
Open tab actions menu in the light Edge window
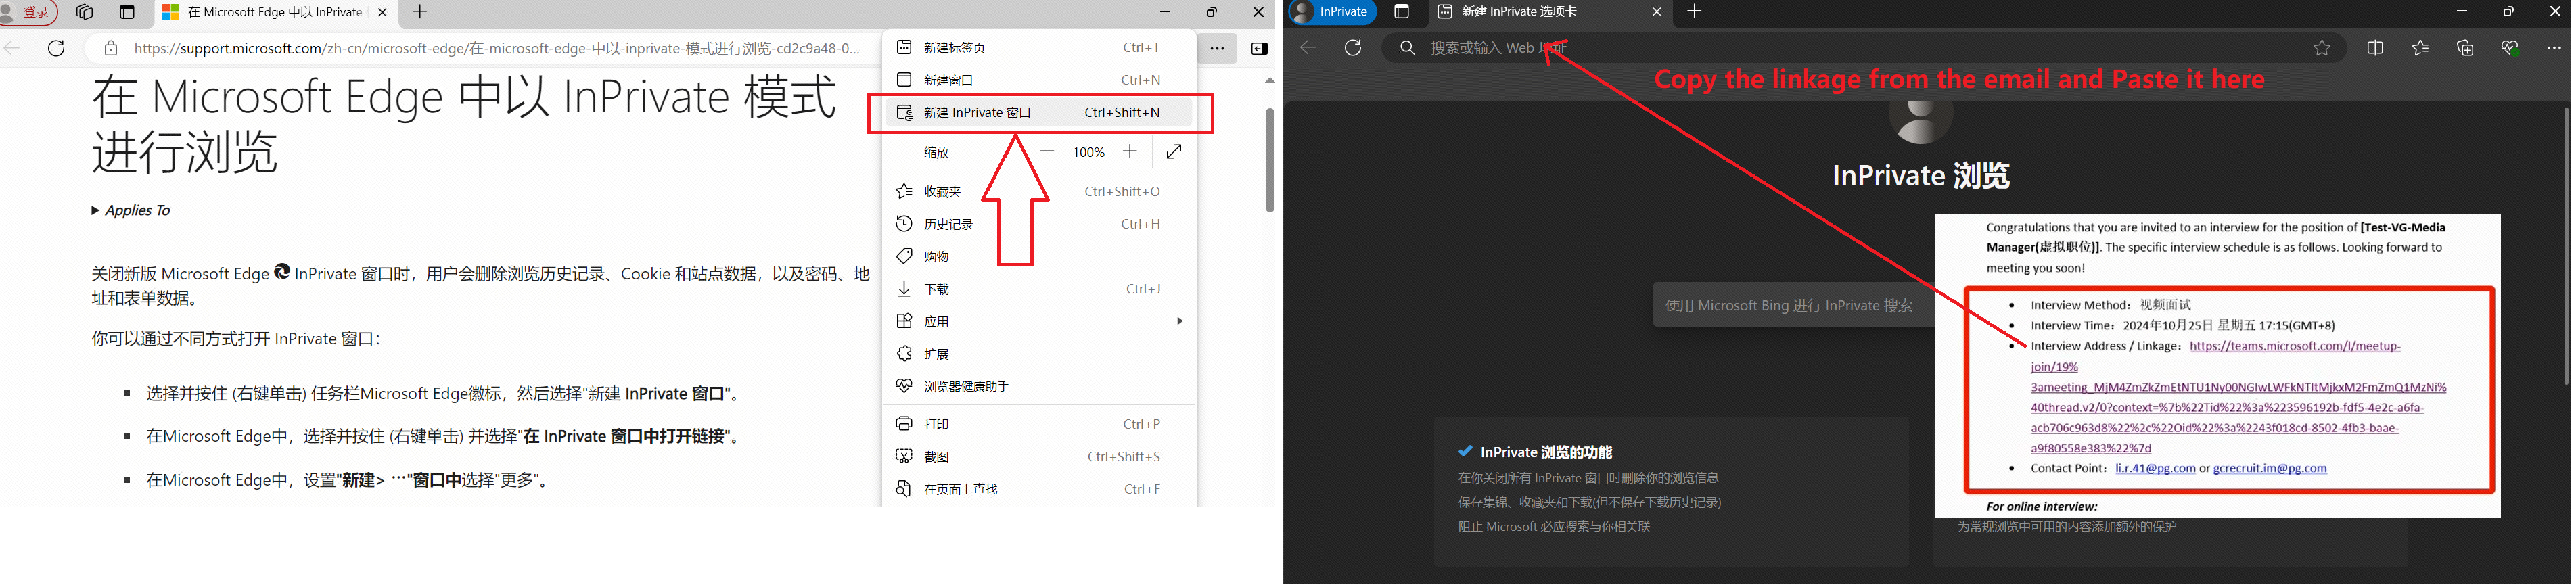[x=127, y=12]
